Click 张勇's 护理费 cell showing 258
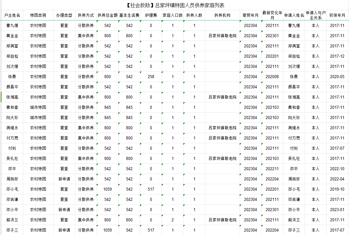Viewport: 349px width, 235px height. [151, 77]
